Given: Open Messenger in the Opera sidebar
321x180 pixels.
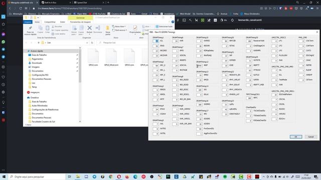Looking at the screenshot, I should click(4, 34).
